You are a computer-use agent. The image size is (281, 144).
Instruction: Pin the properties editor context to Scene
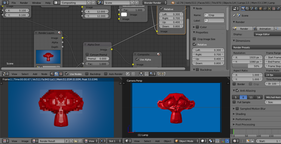pos(234,16)
